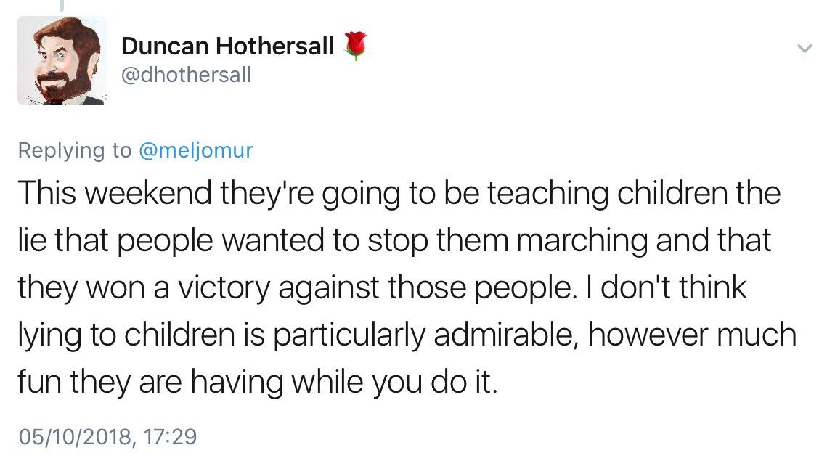Click the thread connector line above the avatar
The width and height of the screenshot is (835, 453).
pos(62,5)
